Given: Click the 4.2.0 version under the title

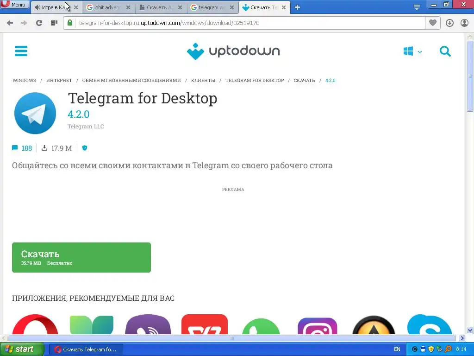Looking at the screenshot, I should point(79,114).
